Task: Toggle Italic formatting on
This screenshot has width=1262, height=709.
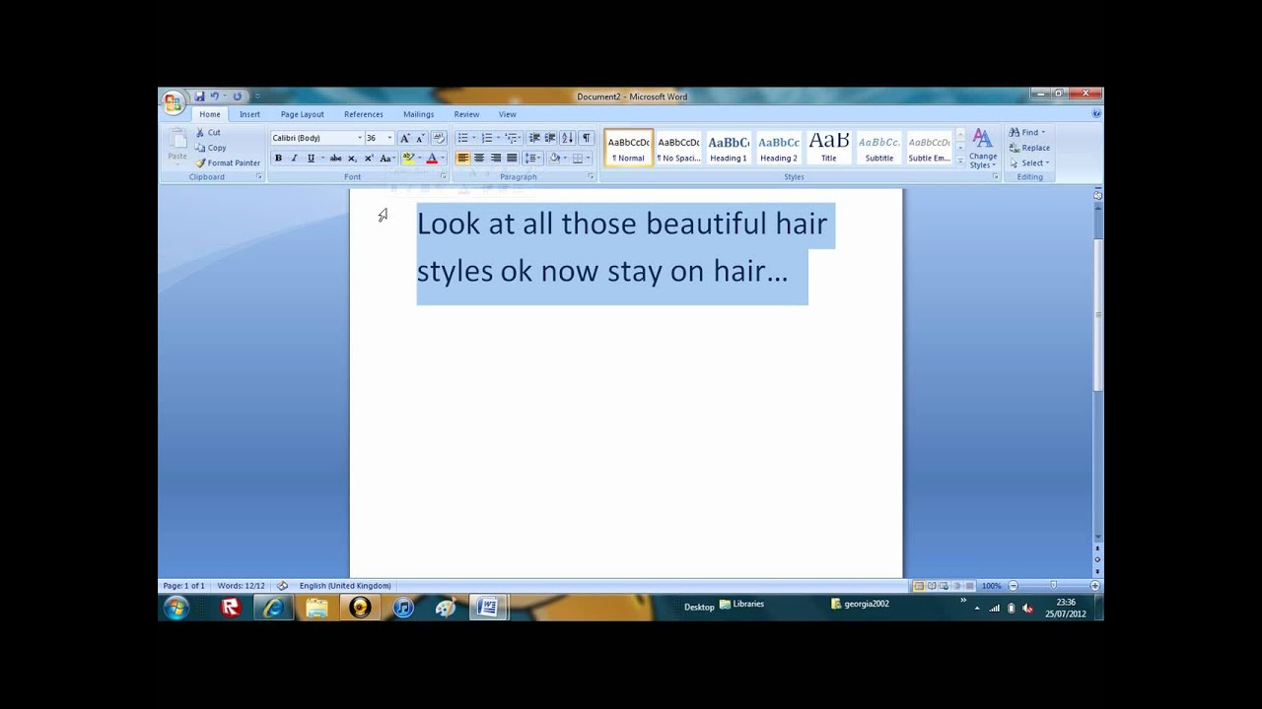Action: pos(294,159)
